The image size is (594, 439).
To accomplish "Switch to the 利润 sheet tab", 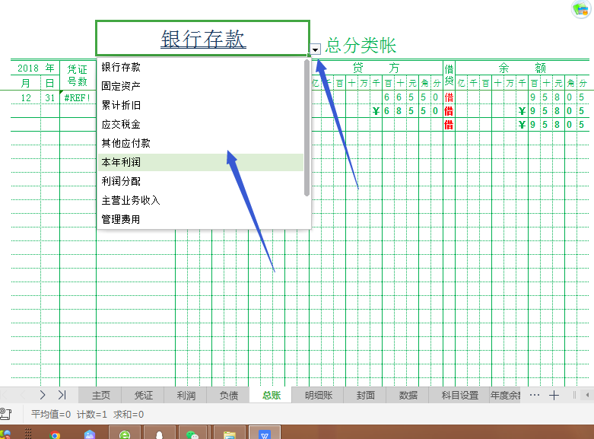I will [x=186, y=396].
